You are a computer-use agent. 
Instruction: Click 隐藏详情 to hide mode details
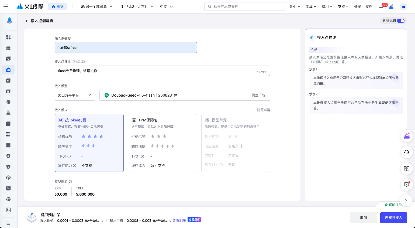coord(264,110)
